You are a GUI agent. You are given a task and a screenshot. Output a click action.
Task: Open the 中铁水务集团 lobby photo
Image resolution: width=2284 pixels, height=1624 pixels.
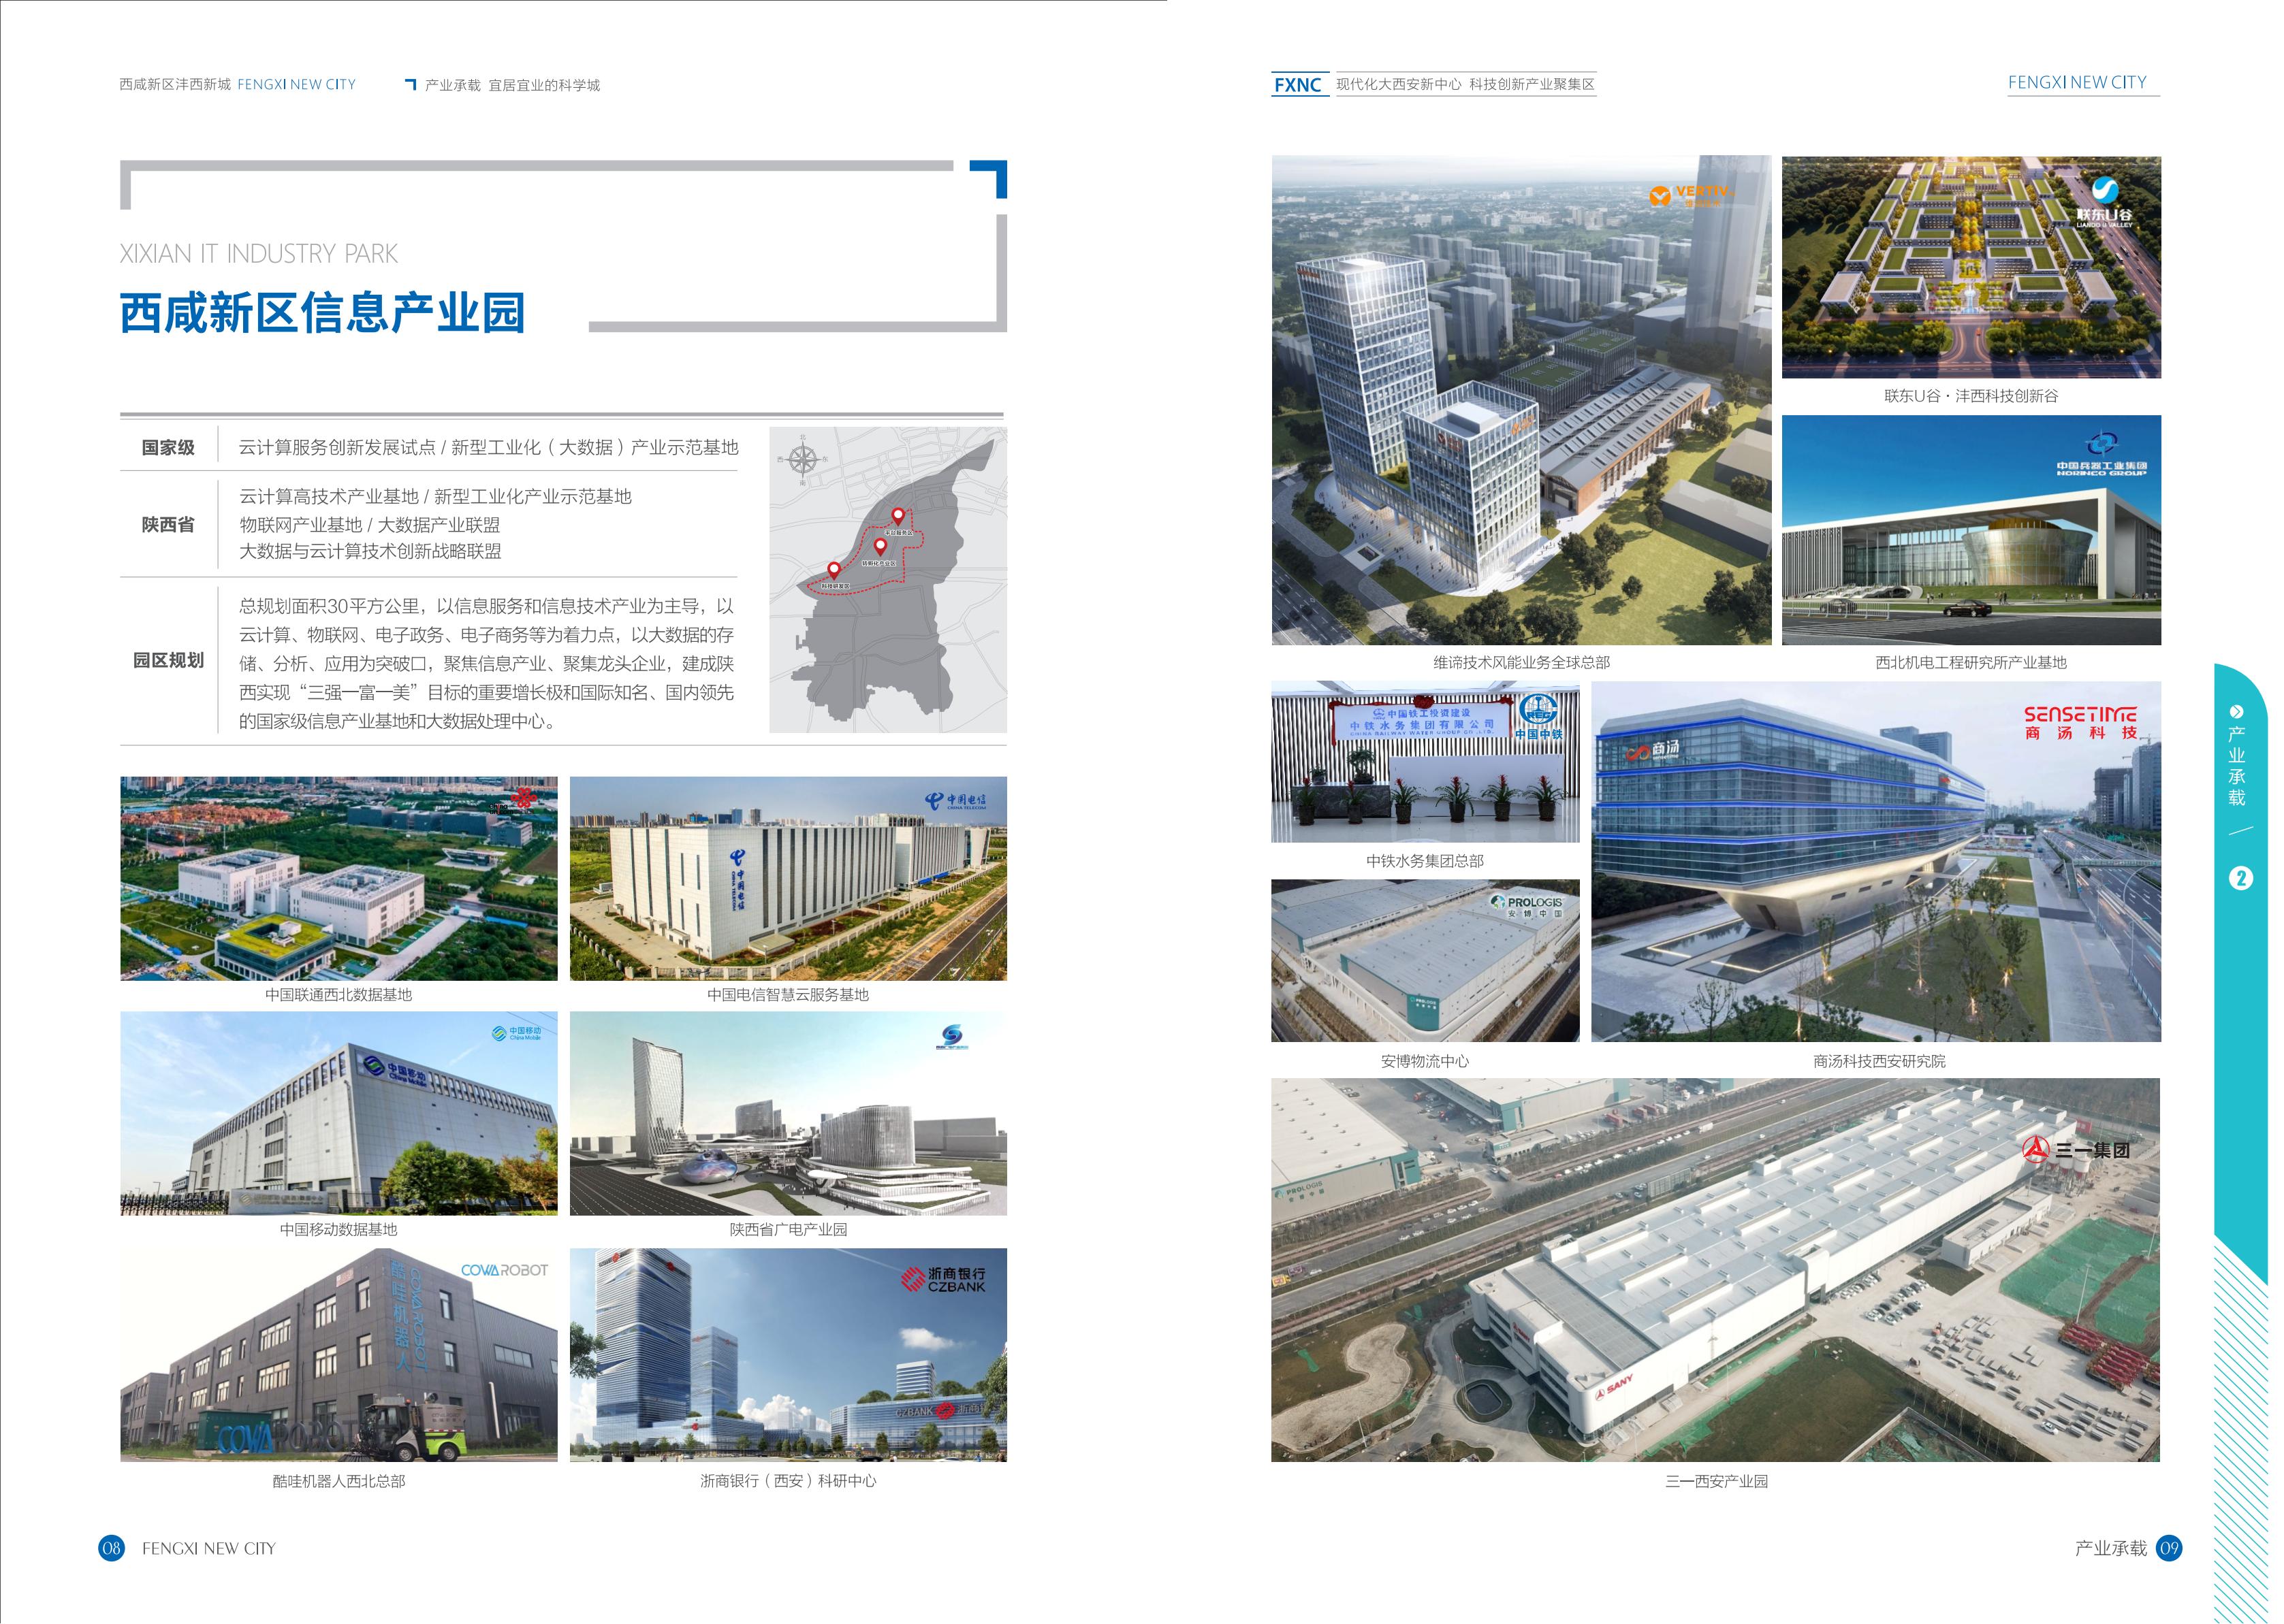[1425, 762]
